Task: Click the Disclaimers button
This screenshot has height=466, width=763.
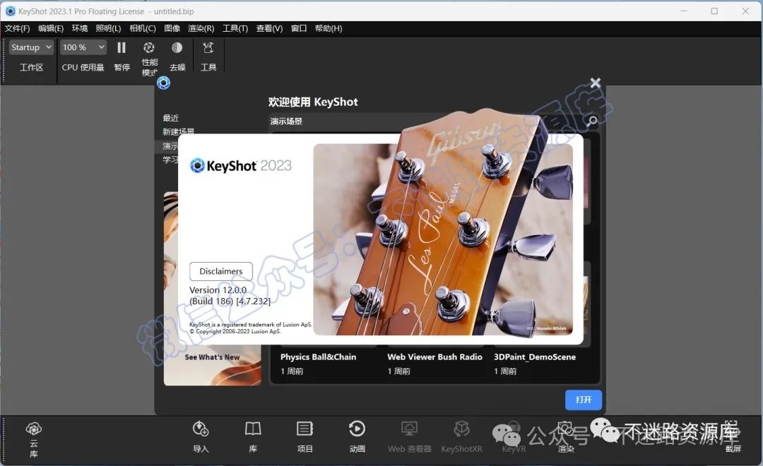Action: (x=221, y=271)
